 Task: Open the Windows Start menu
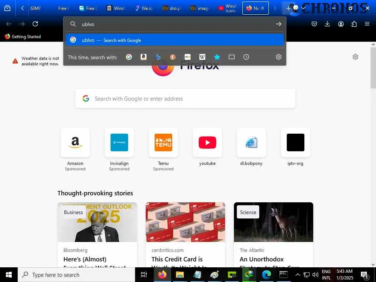pos(9,275)
